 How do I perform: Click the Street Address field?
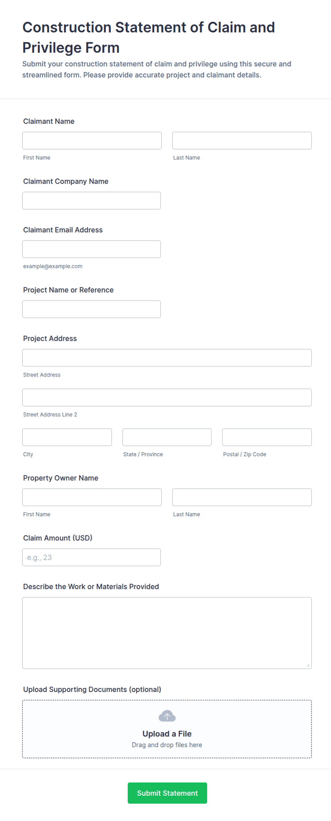tap(167, 358)
